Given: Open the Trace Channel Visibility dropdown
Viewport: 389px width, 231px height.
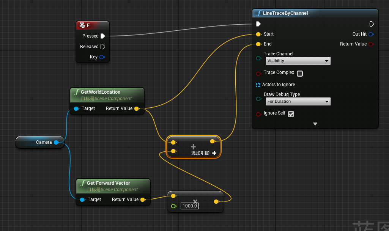Looking at the screenshot, I should [x=298, y=61].
